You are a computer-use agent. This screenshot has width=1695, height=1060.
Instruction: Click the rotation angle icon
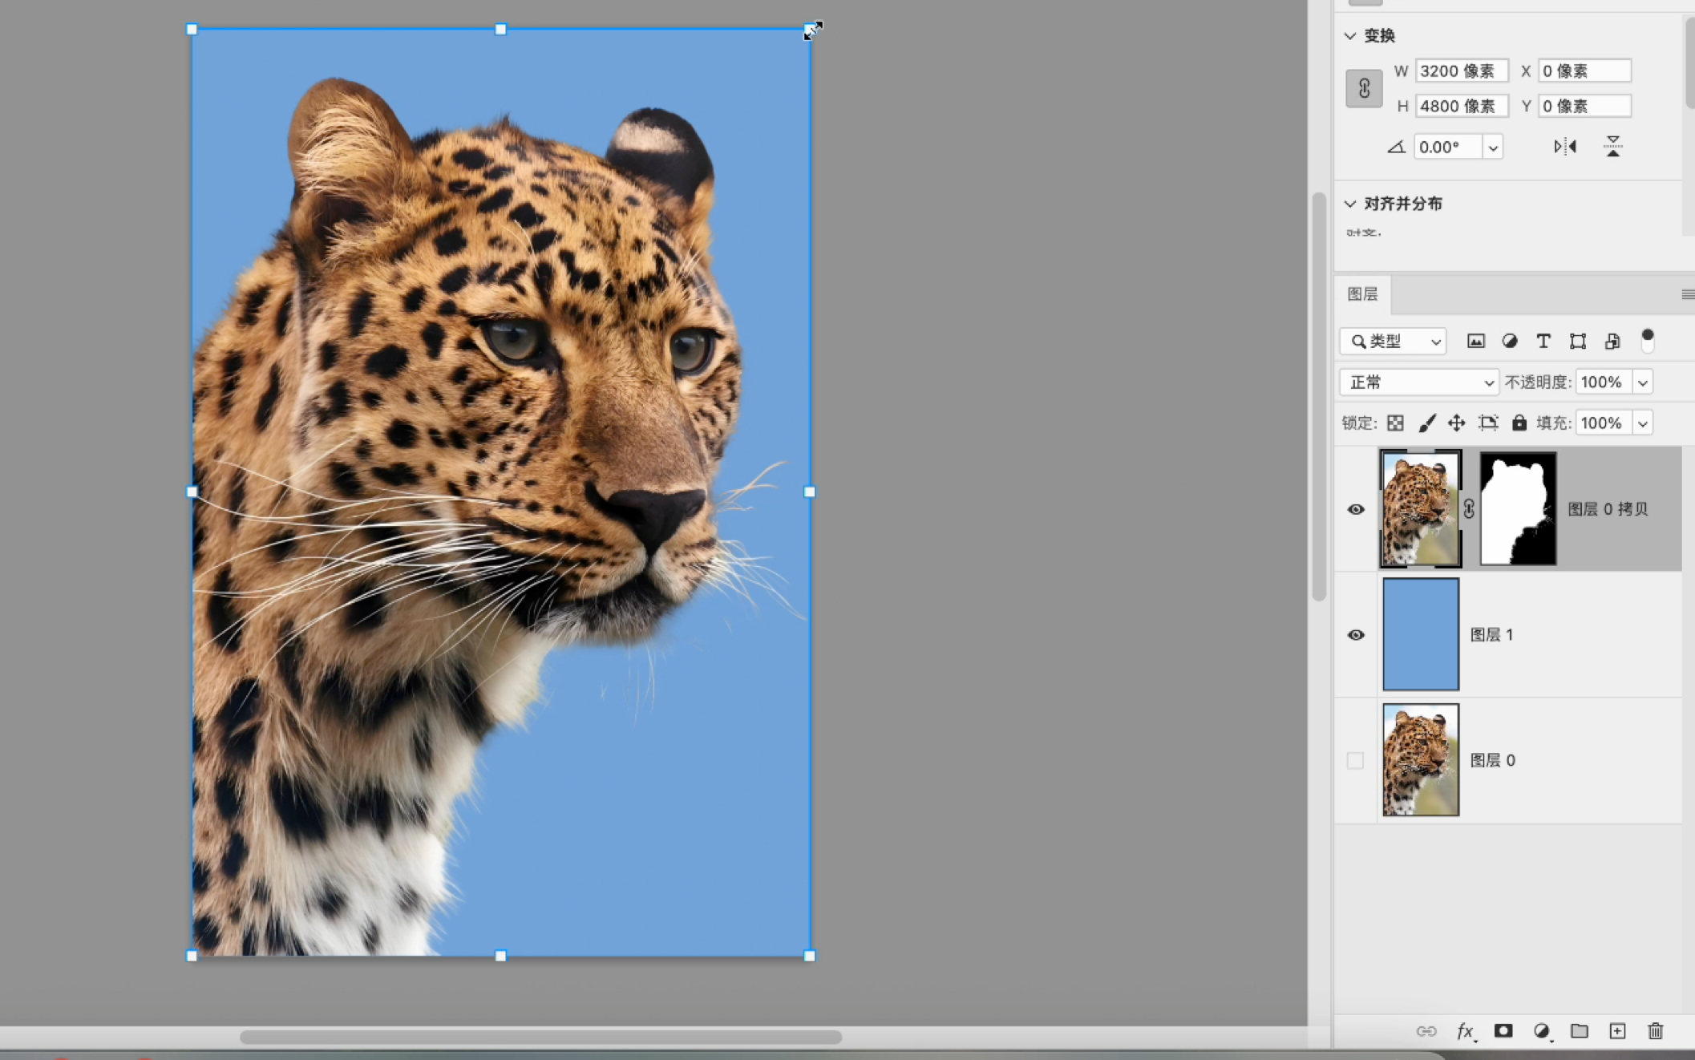pos(1396,147)
